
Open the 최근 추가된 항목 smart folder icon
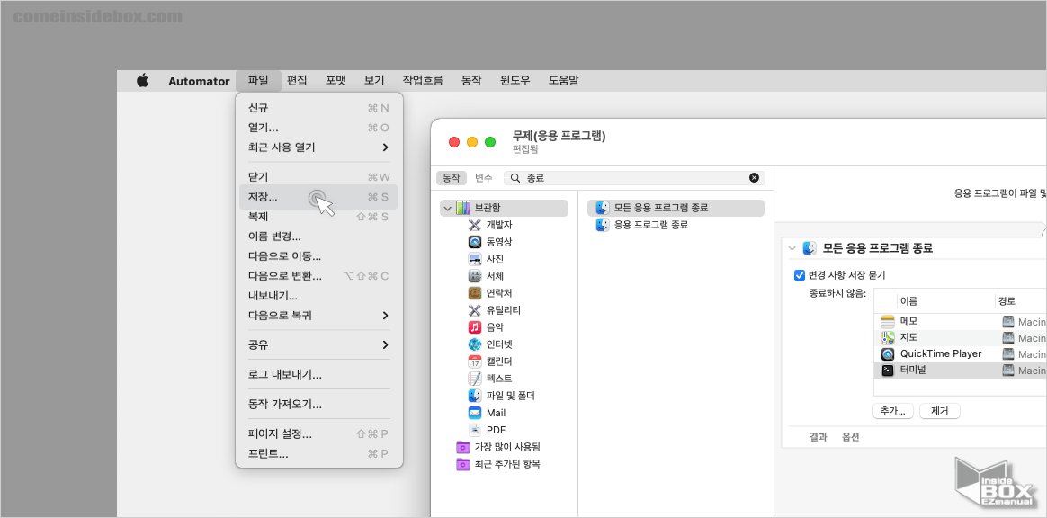point(462,464)
